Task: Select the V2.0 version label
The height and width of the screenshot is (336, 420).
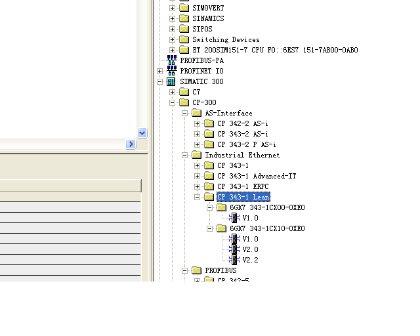Action: [251, 249]
